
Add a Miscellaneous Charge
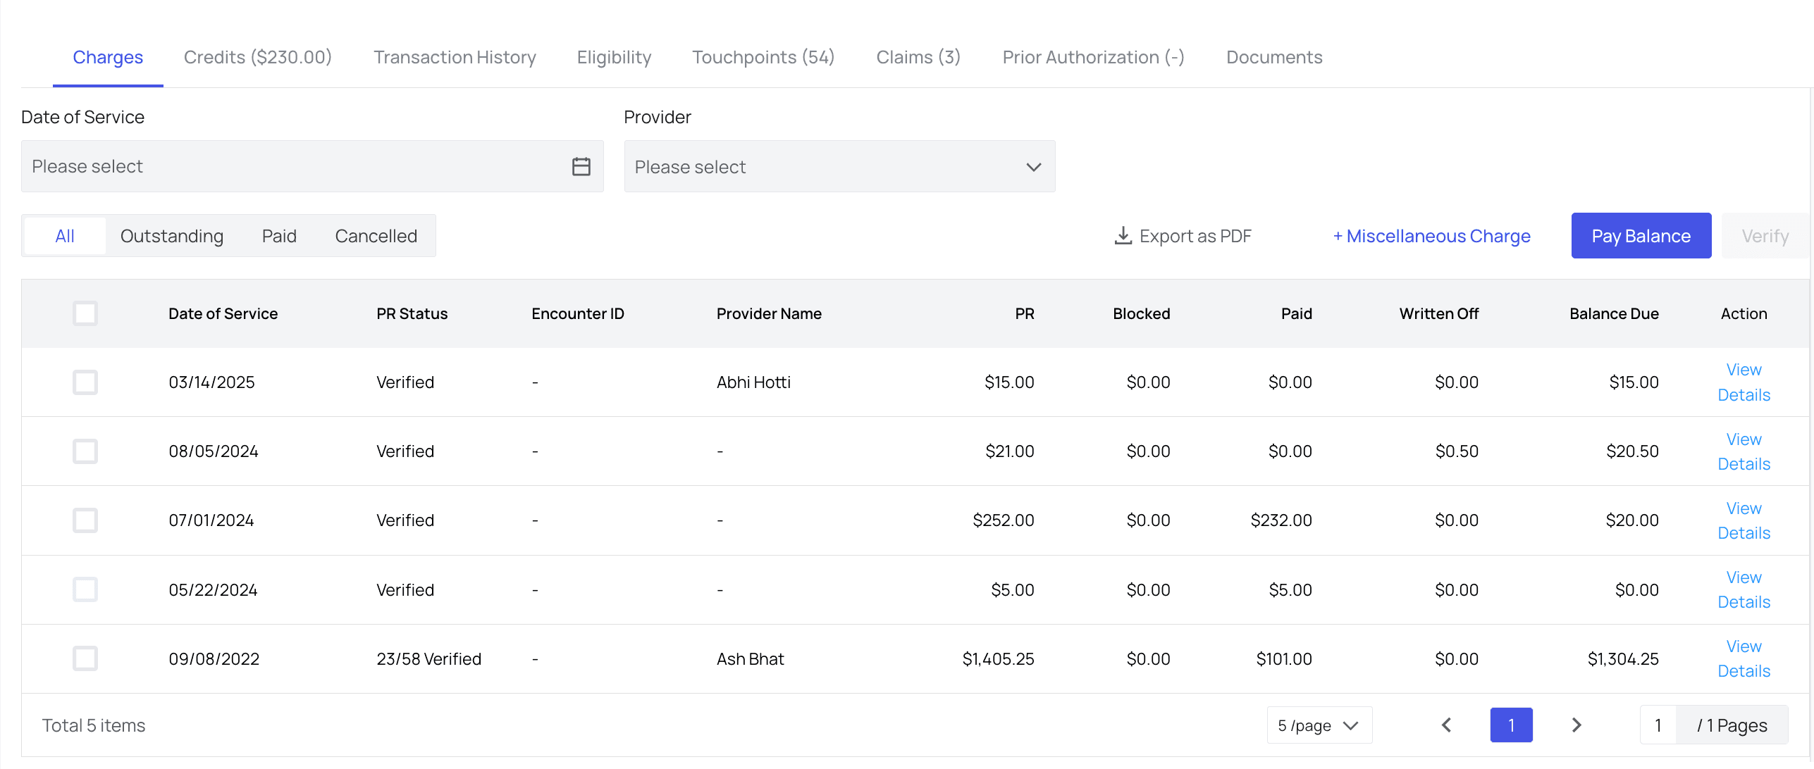pos(1431,236)
